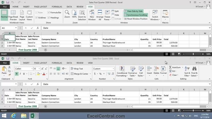This screenshot has width=212, height=119.
Task: Open Custom Views in top window
Action: (x=29, y=15)
